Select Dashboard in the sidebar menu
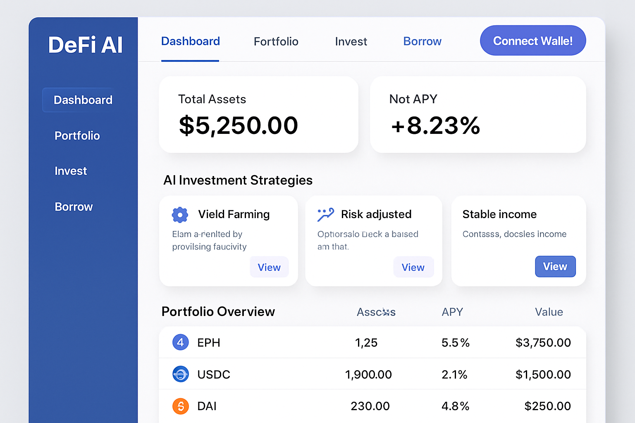Image resolution: width=635 pixels, height=423 pixels. click(83, 100)
